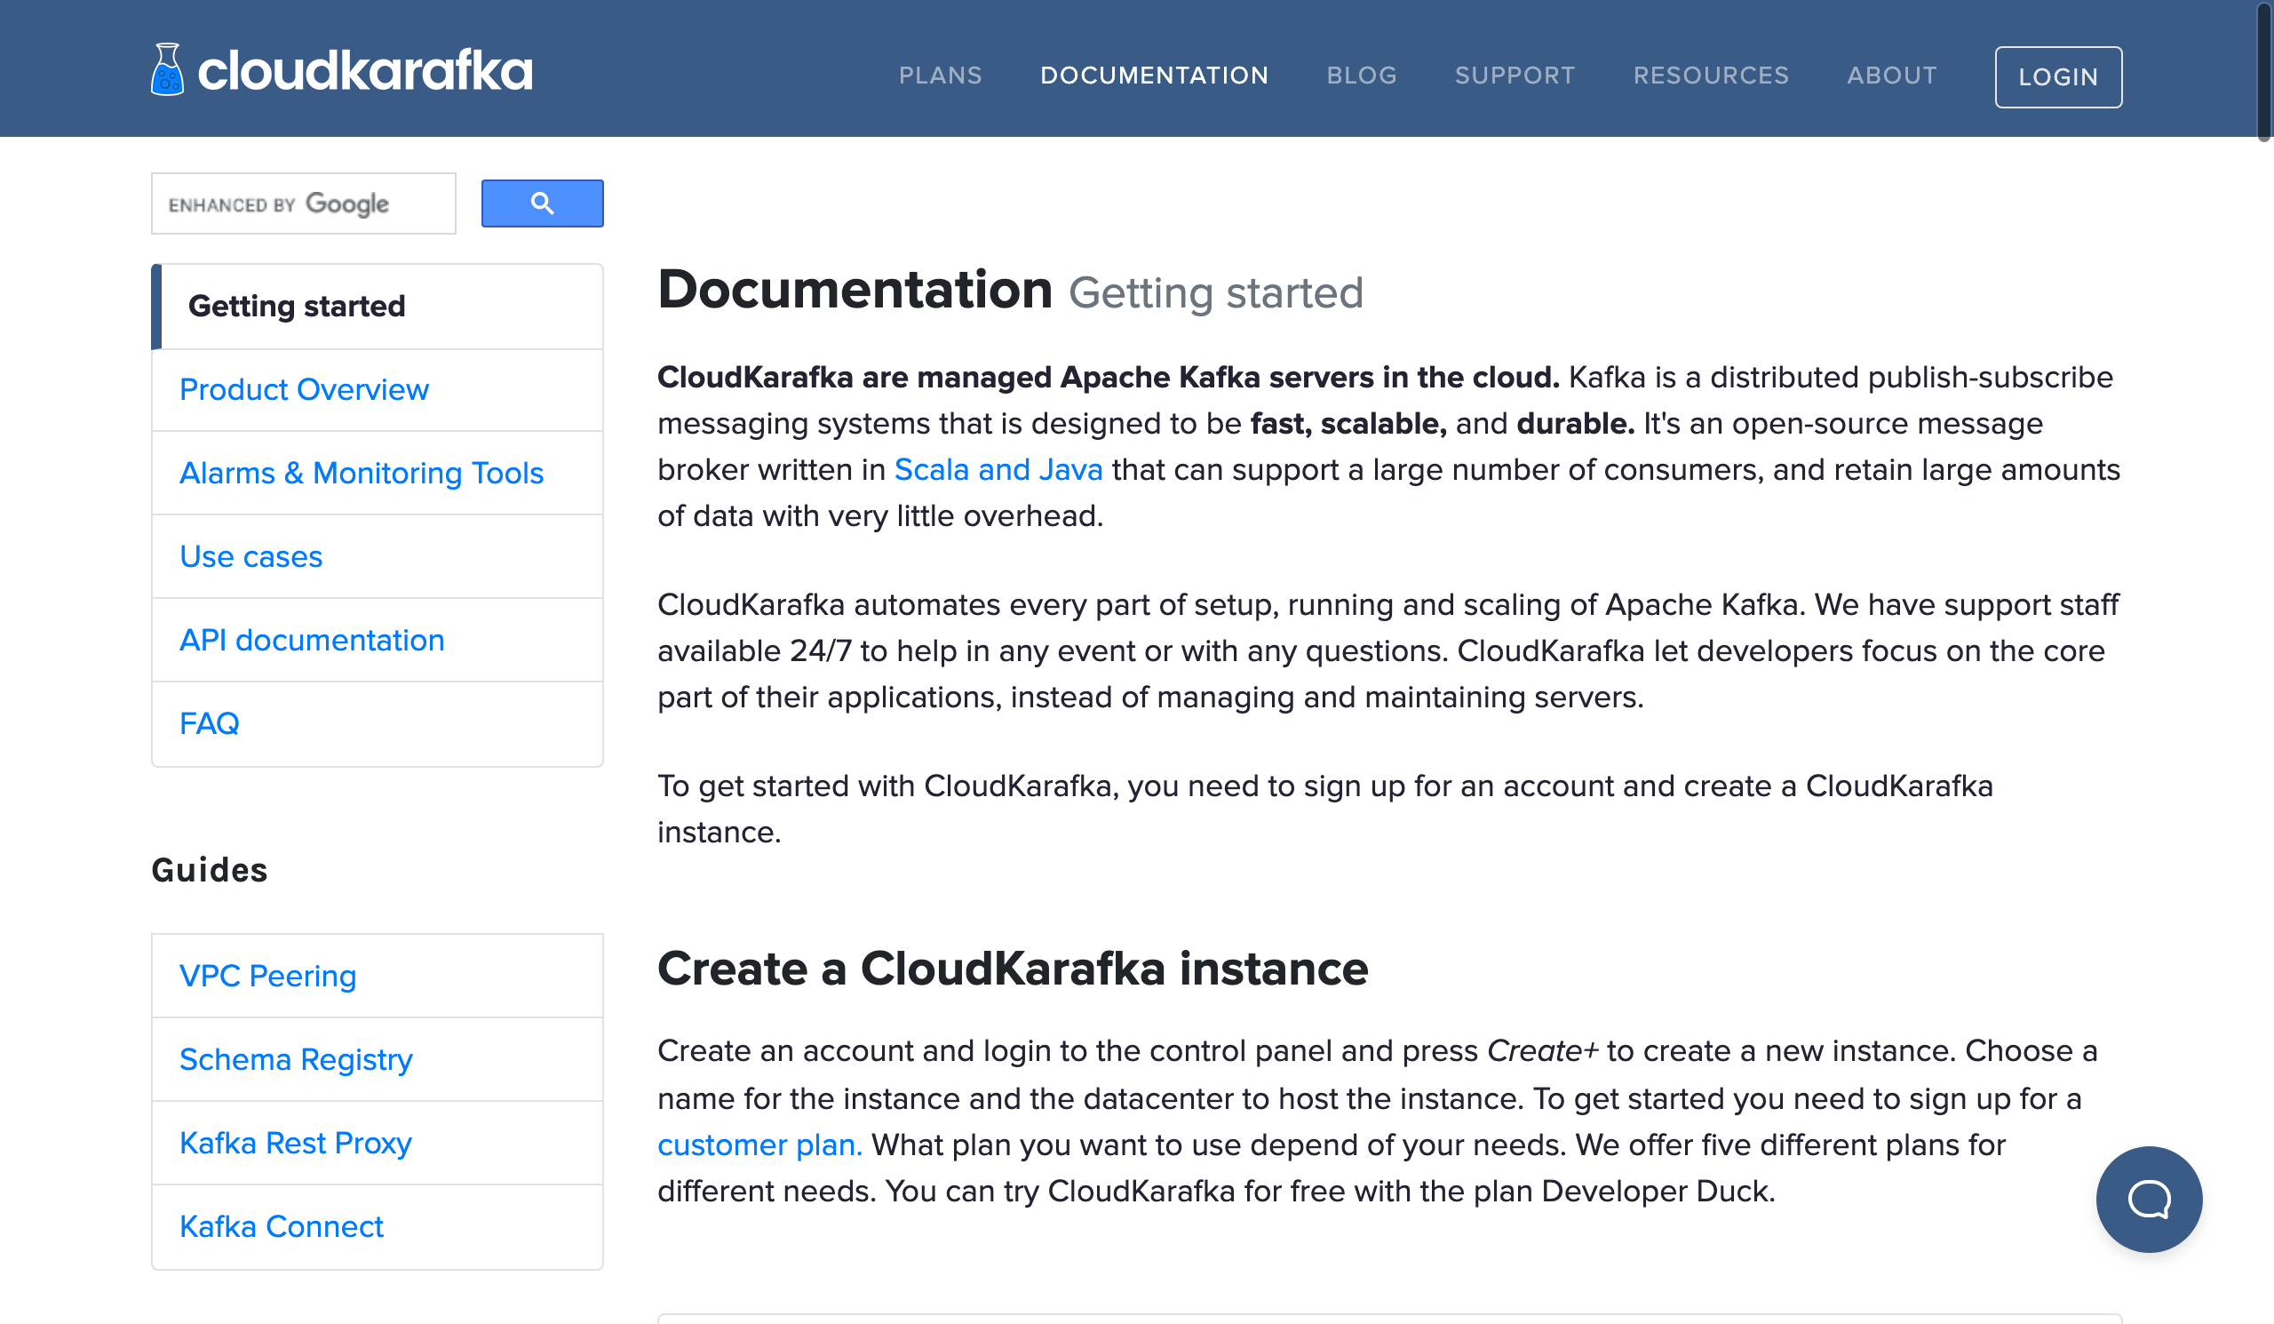2274x1324 pixels.
Task: Follow the Scala and Java link
Action: coord(999,470)
